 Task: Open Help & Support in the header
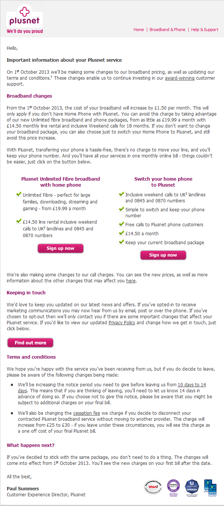(205, 30)
